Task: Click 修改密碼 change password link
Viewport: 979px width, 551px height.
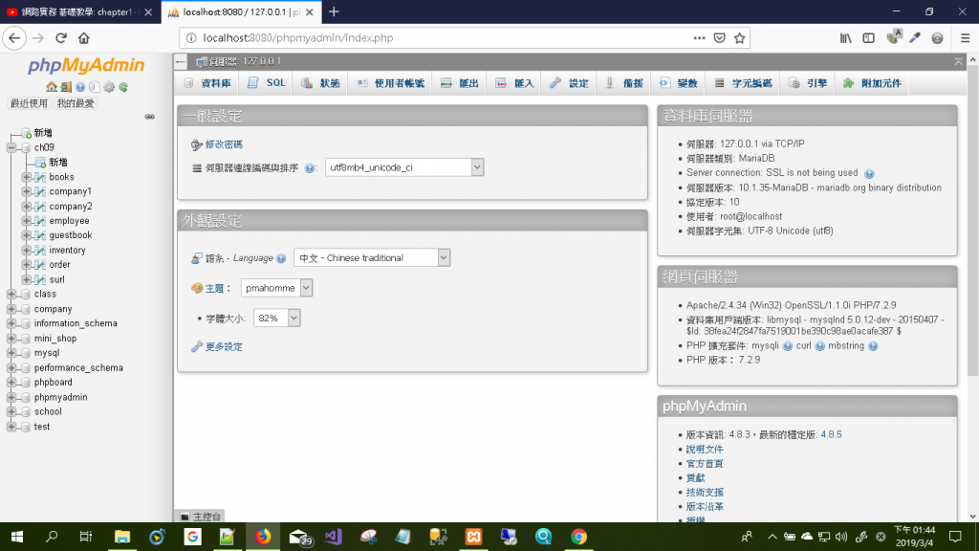Action: click(x=224, y=145)
